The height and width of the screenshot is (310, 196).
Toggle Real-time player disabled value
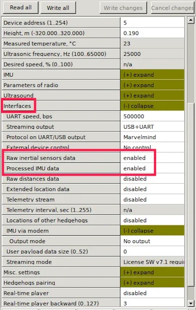coord(152,293)
